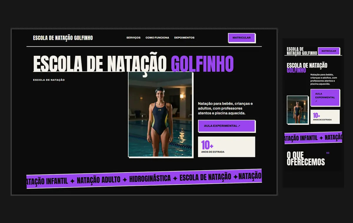Click the mobile O QUE OFERECEMOS heading
This screenshot has height=223, width=353.
click(x=306, y=159)
